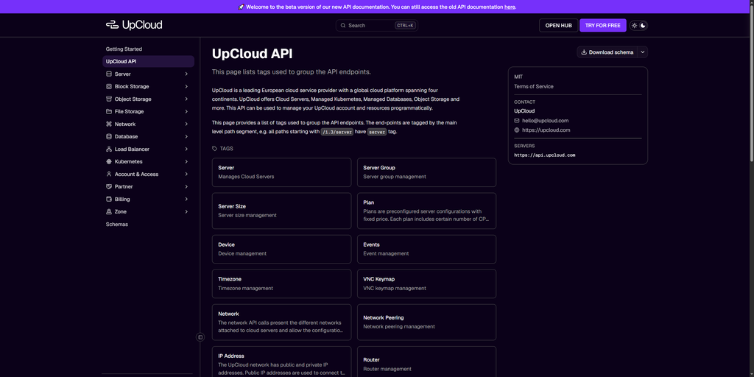This screenshot has height=377, width=754.
Task: Switch to dark theme moon icon
Action: point(643,26)
